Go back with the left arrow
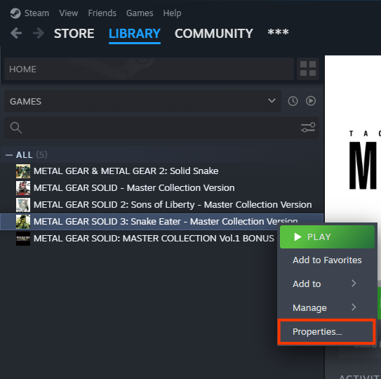Screen dimensions: 381x379 click(x=16, y=33)
